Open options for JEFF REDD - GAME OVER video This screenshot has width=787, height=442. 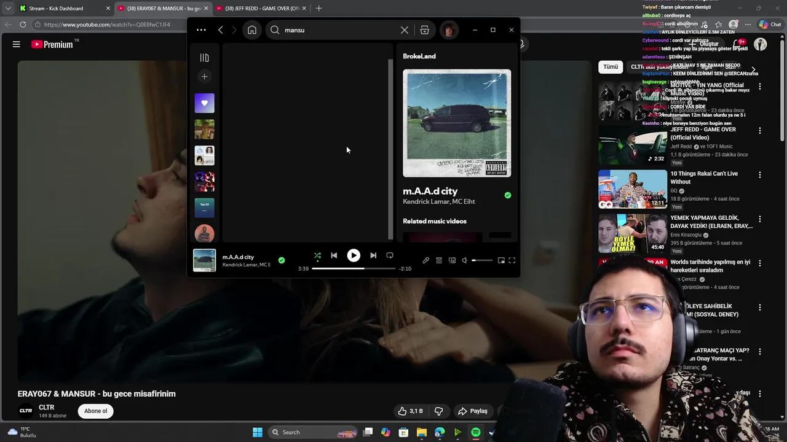click(x=760, y=131)
